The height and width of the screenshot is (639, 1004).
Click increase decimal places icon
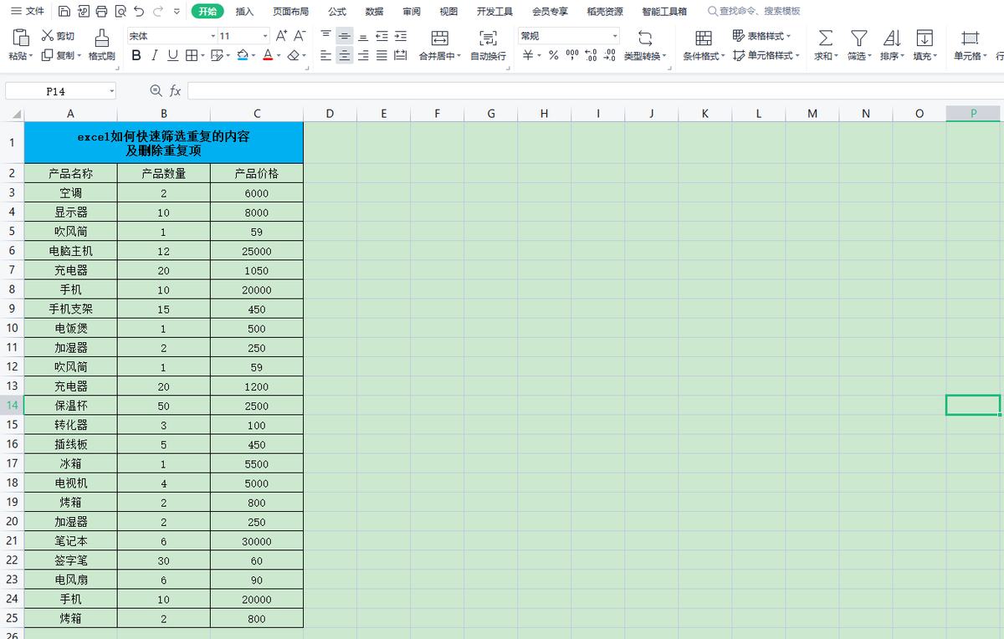click(x=591, y=55)
